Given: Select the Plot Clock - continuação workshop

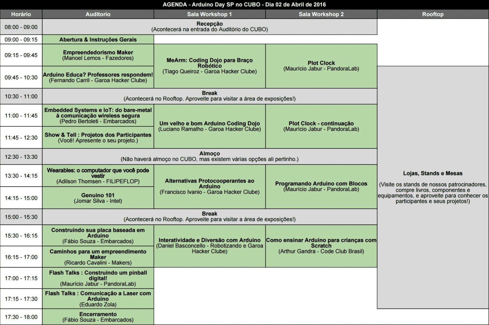Looking at the screenshot, I should (321, 126).
